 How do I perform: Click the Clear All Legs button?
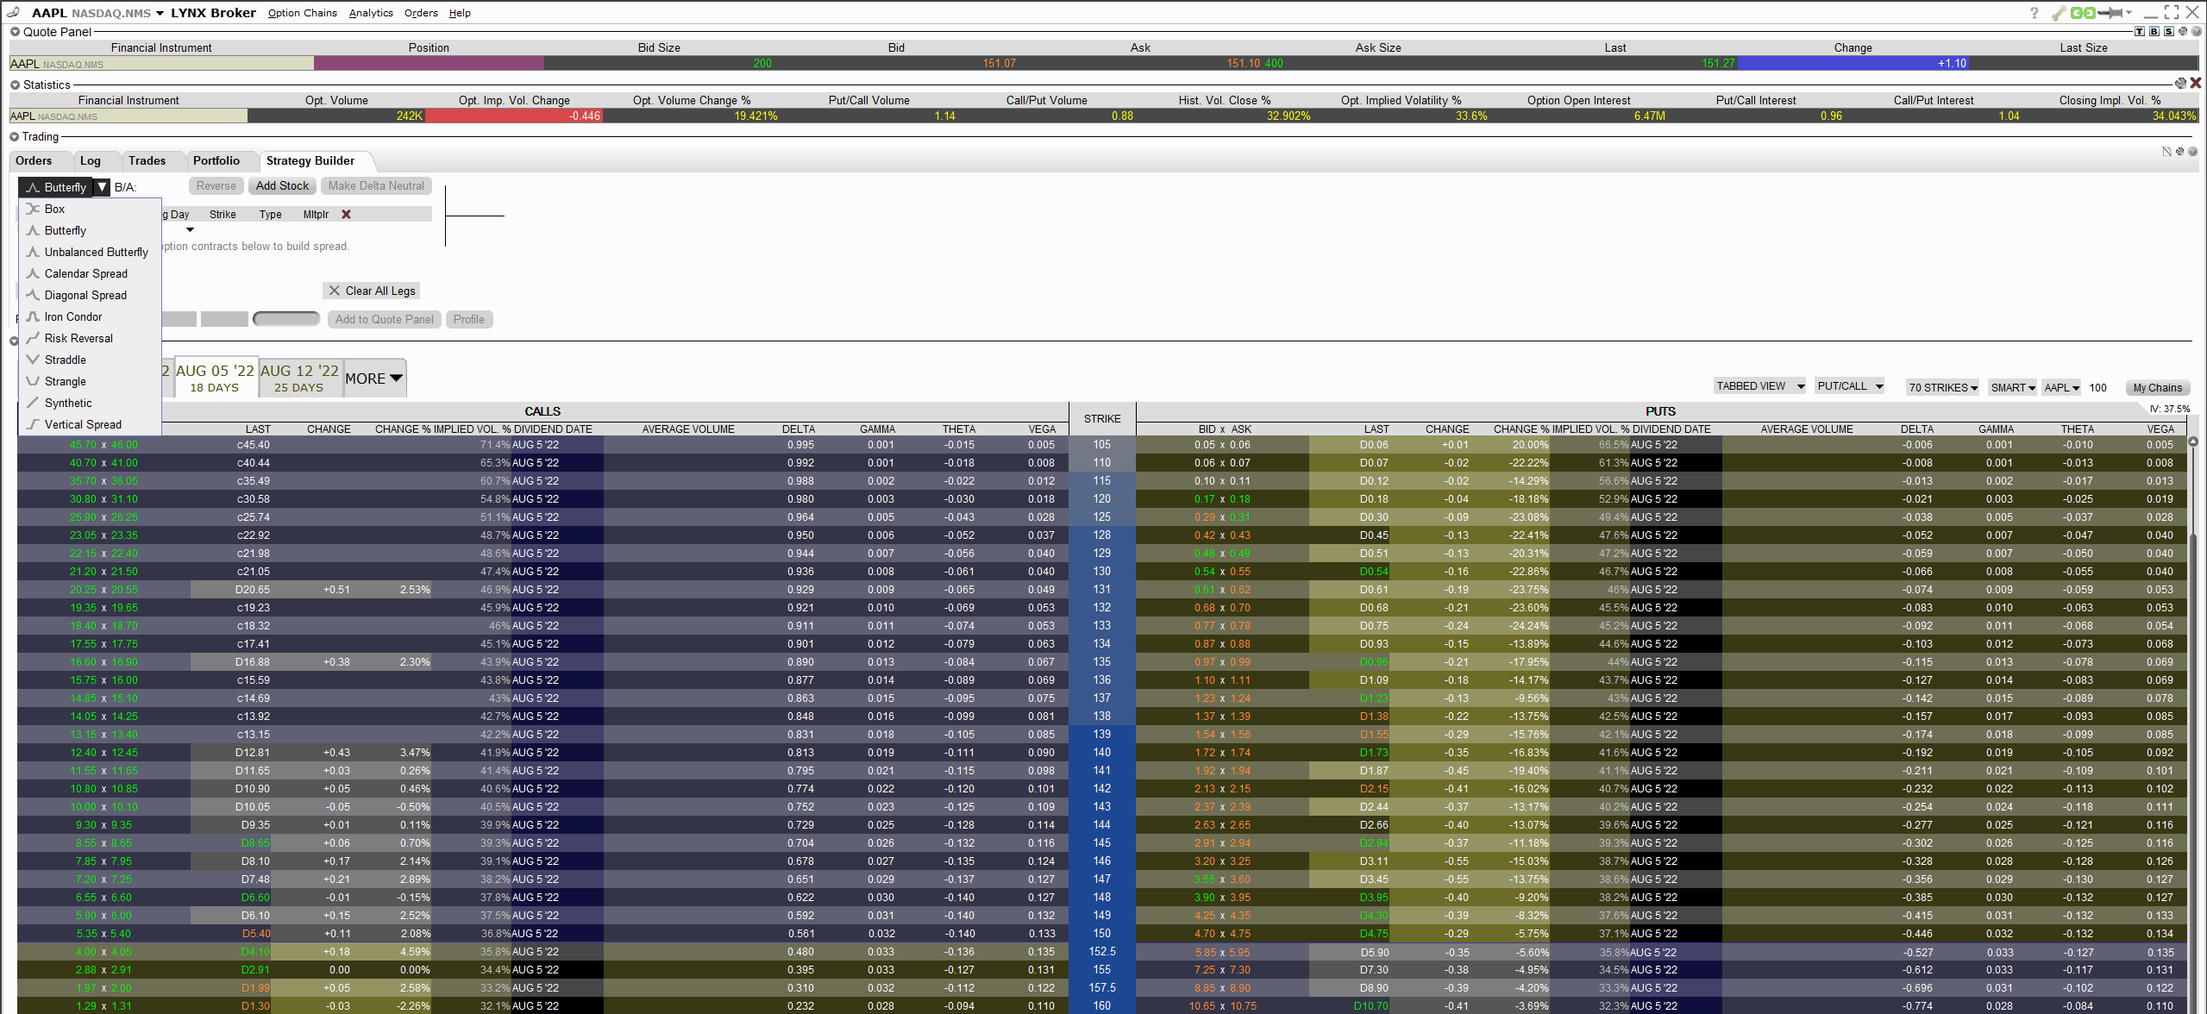(372, 290)
